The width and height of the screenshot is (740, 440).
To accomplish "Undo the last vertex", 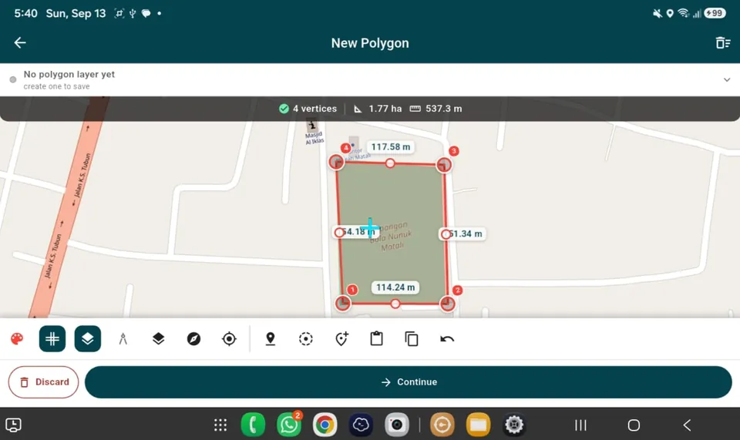I will pyautogui.click(x=447, y=338).
